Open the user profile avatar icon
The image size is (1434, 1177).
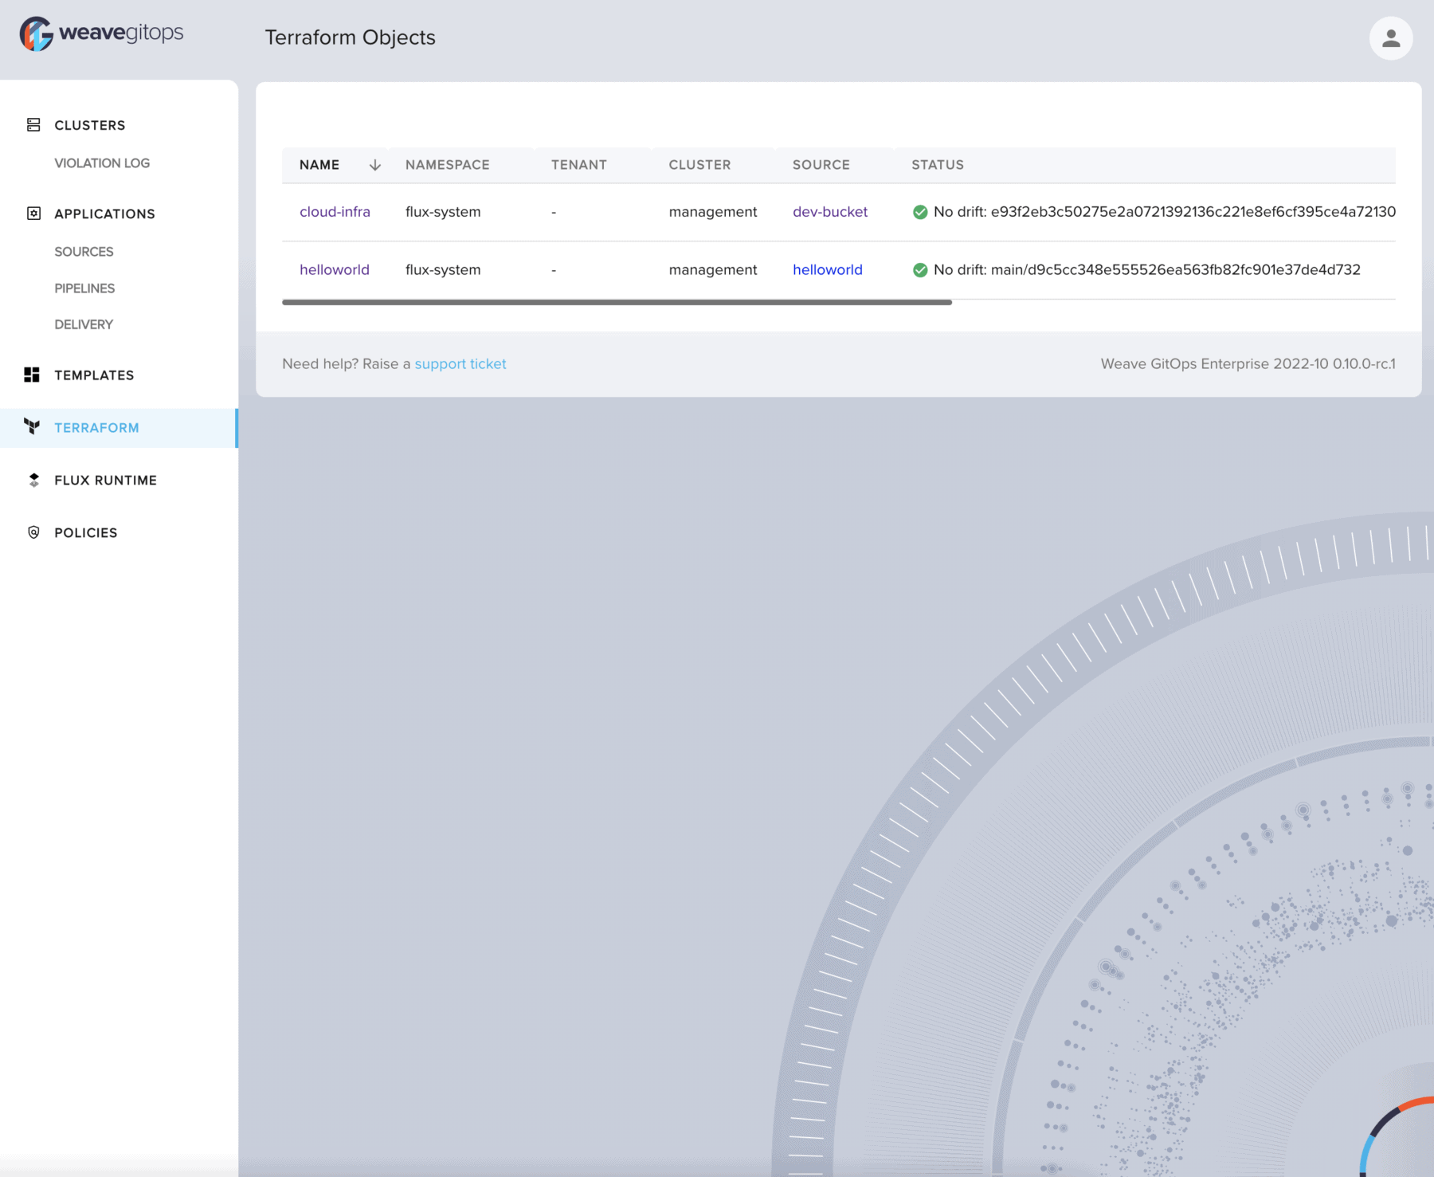coord(1390,37)
